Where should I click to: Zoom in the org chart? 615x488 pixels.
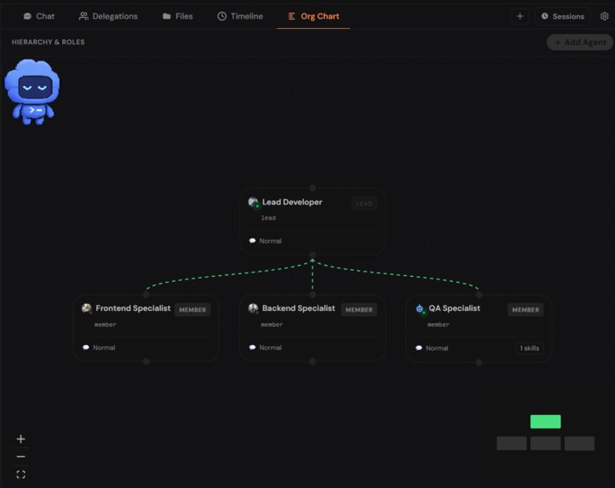tap(20, 439)
